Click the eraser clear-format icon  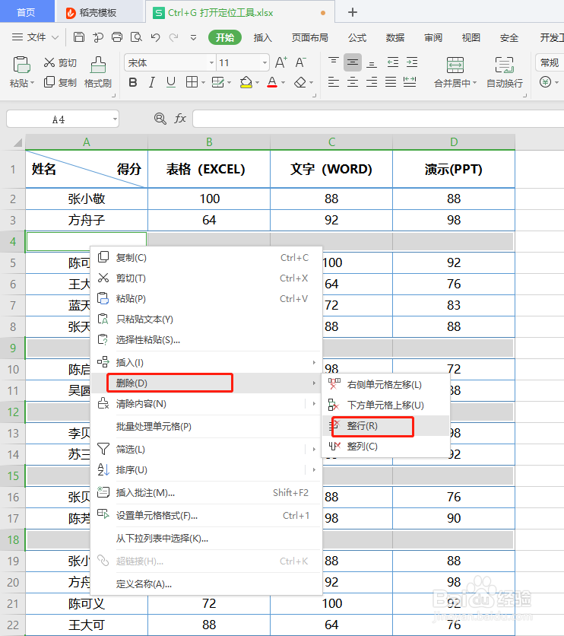point(300,83)
